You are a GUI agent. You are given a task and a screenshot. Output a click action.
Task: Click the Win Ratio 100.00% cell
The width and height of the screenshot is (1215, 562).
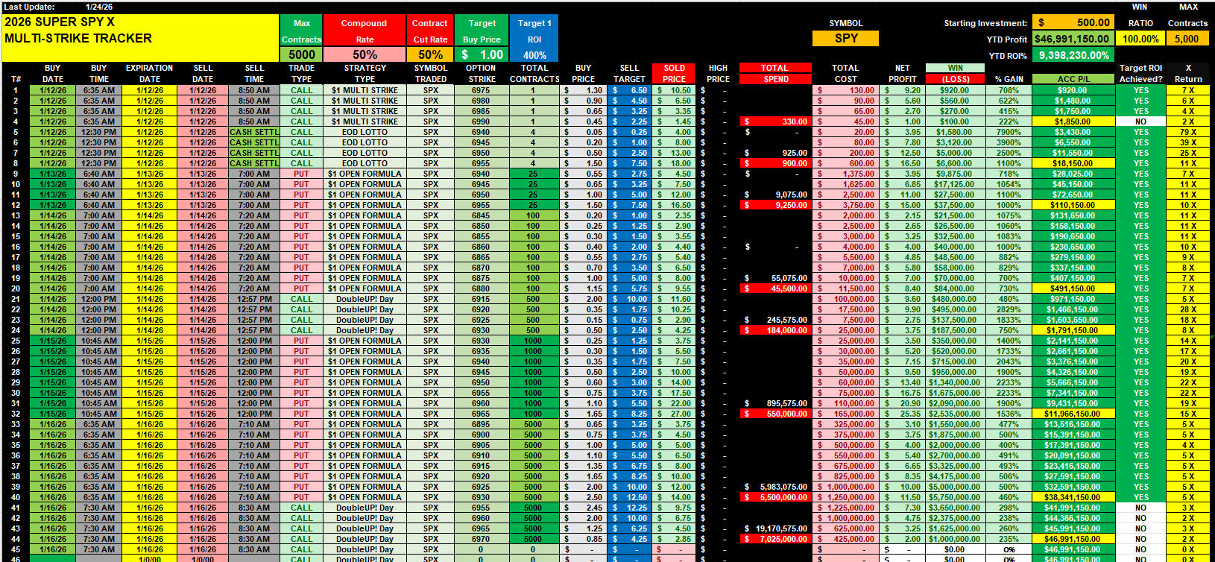click(1140, 39)
